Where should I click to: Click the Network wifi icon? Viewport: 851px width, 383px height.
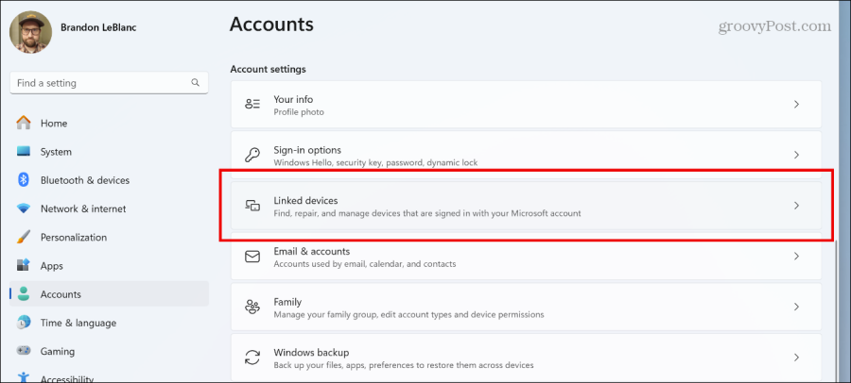pyautogui.click(x=24, y=208)
